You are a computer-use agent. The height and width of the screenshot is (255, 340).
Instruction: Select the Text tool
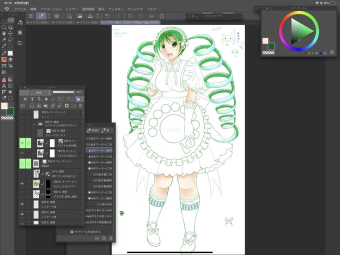[x=4, y=85]
